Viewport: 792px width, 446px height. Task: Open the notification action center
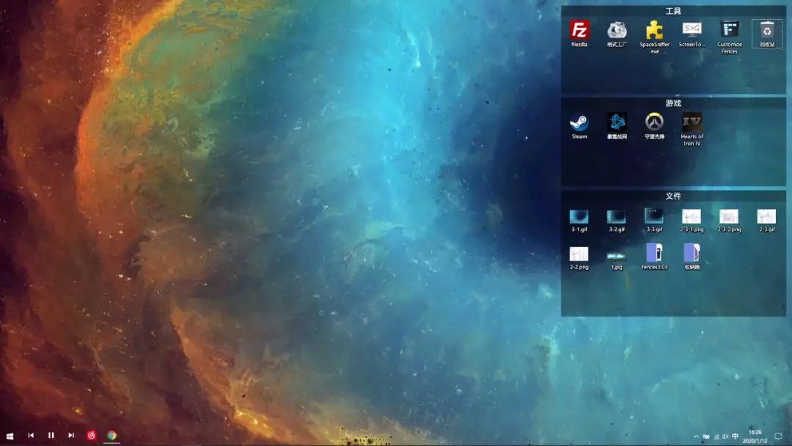click(x=778, y=436)
